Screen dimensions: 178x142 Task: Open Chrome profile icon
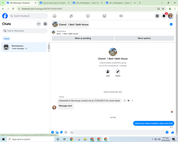pos(170,9)
